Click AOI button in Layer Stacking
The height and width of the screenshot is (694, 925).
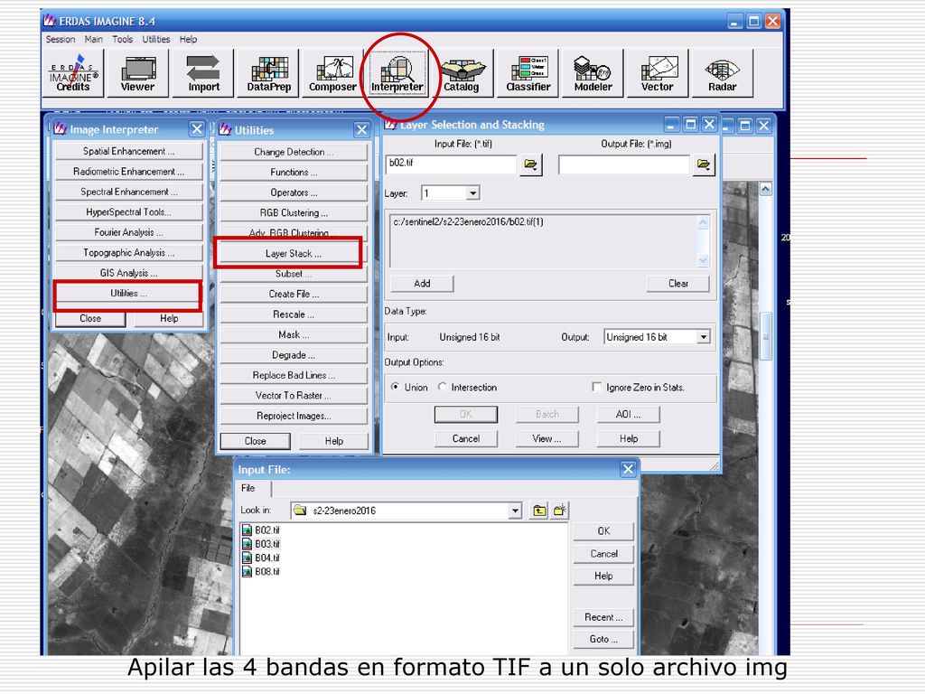(629, 414)
